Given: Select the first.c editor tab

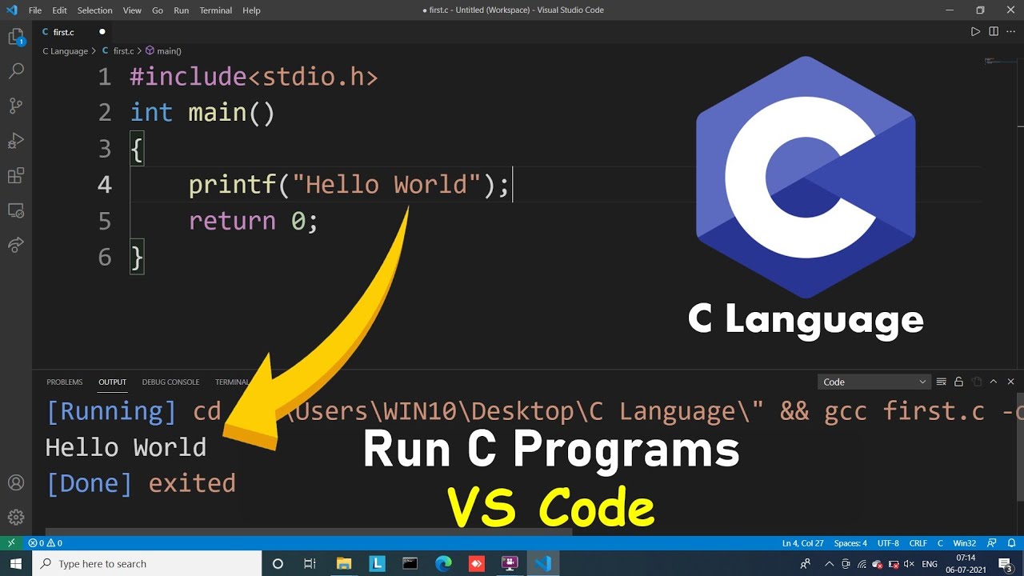Looking at the screenshot, I should (74, 32).
